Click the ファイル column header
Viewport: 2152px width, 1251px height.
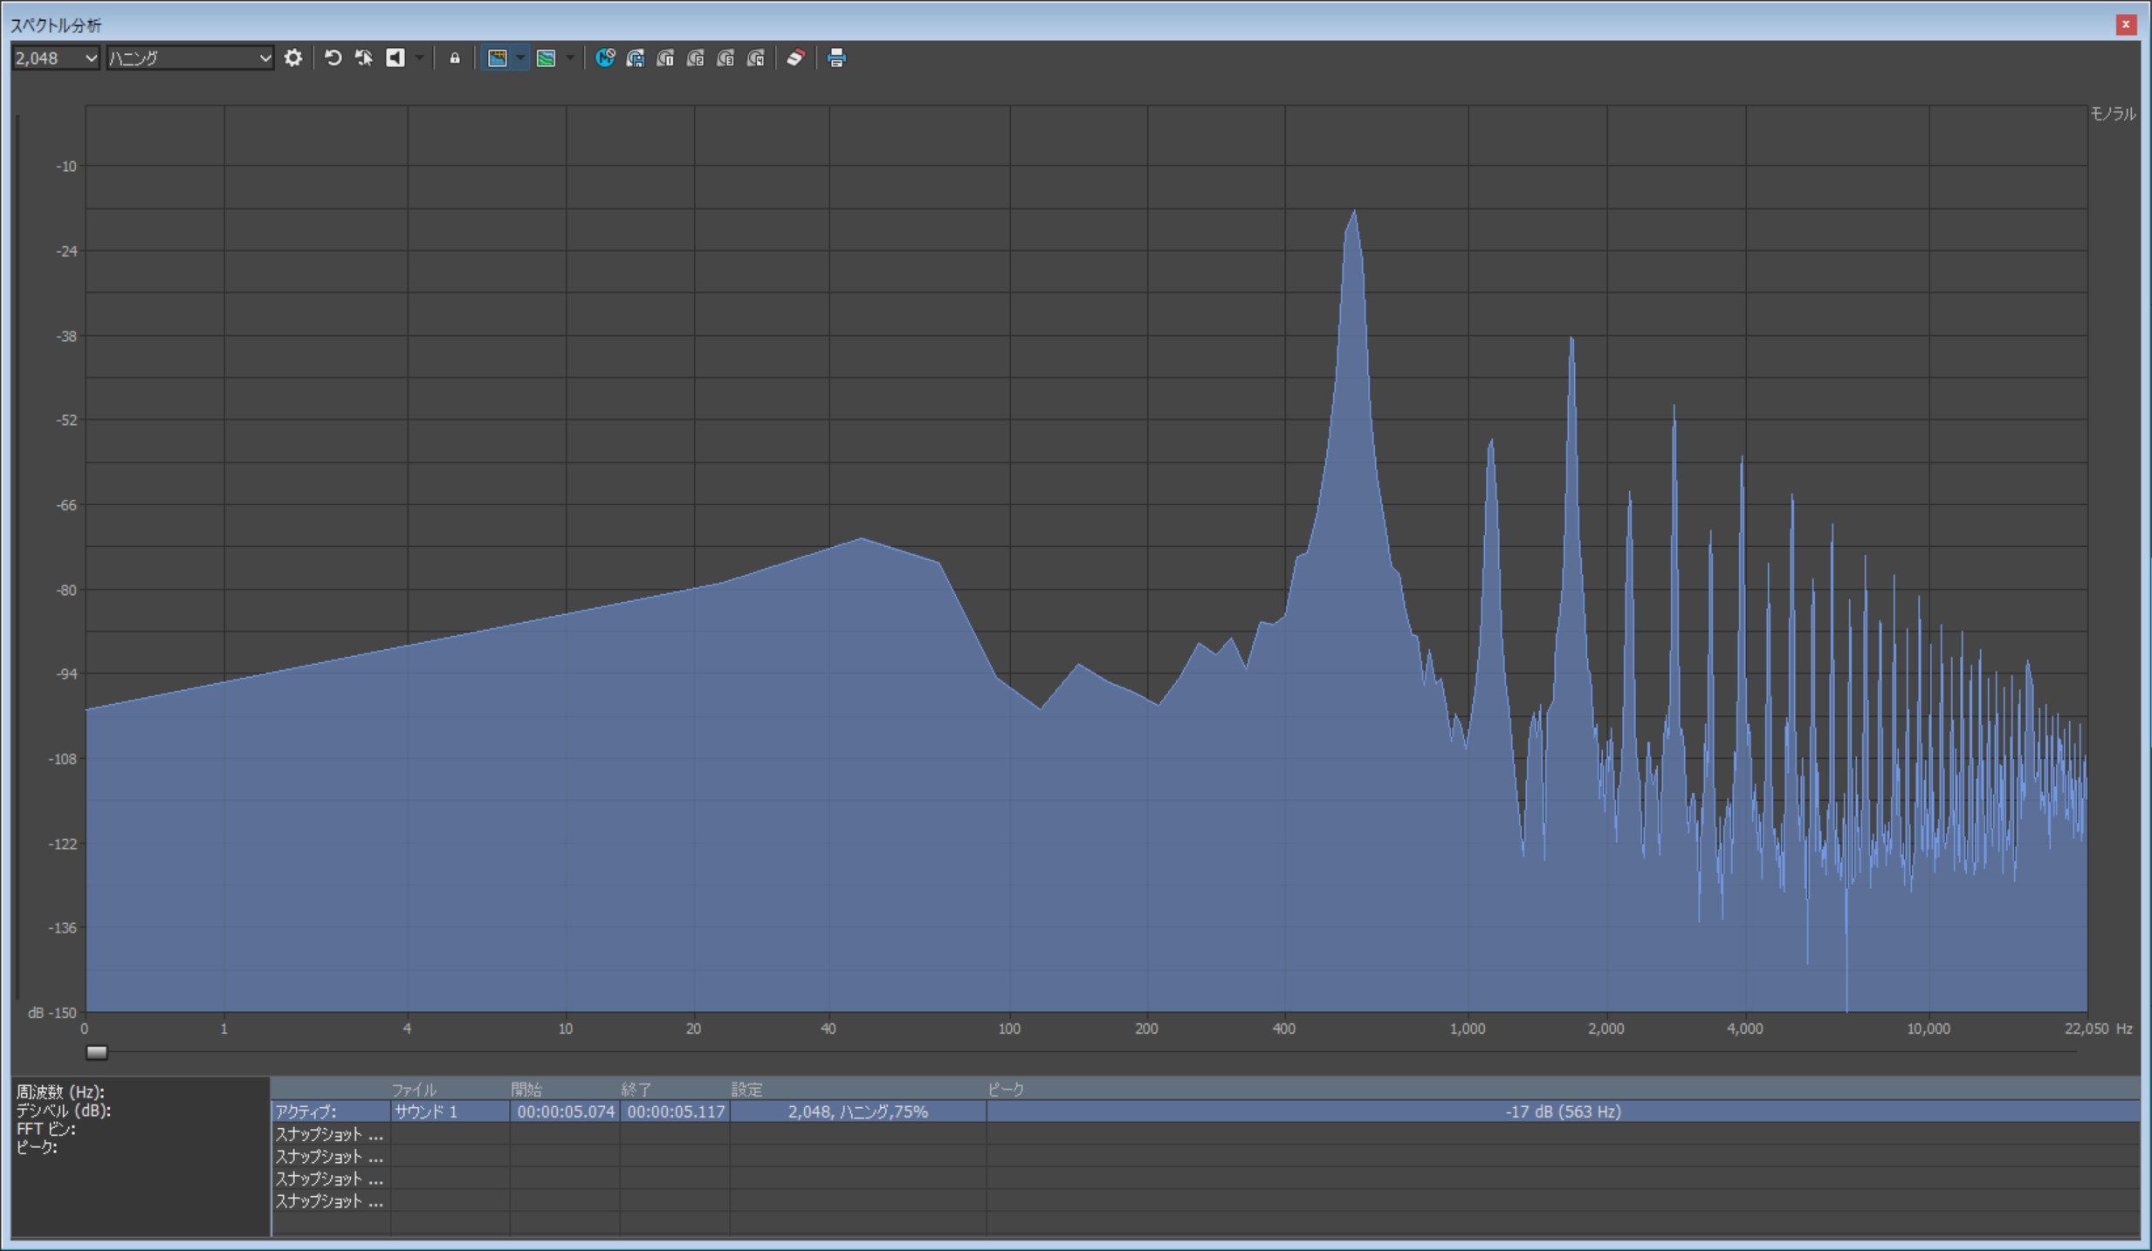click(413, 1090)
